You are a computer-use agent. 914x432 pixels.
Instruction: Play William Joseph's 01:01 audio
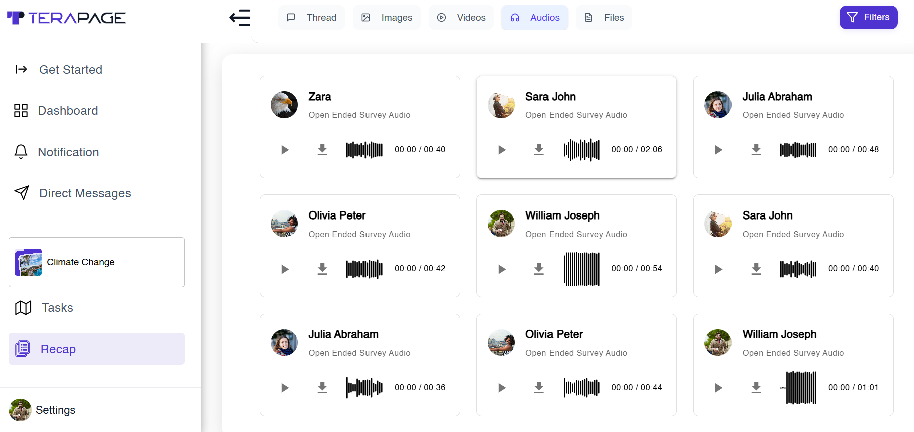click(x=718, y=388)
